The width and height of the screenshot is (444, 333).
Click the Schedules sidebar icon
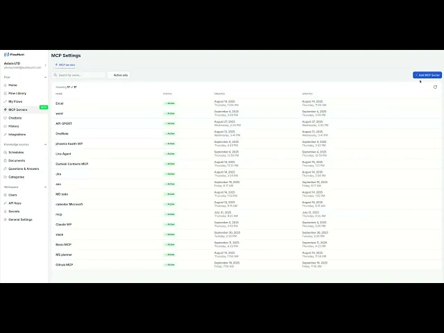[6, 153]
